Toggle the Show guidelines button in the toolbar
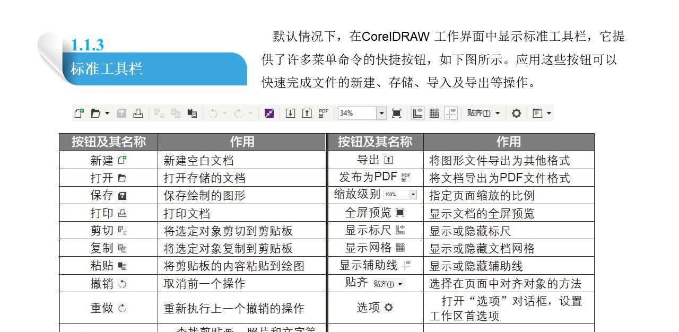 (x=451, y=113)
